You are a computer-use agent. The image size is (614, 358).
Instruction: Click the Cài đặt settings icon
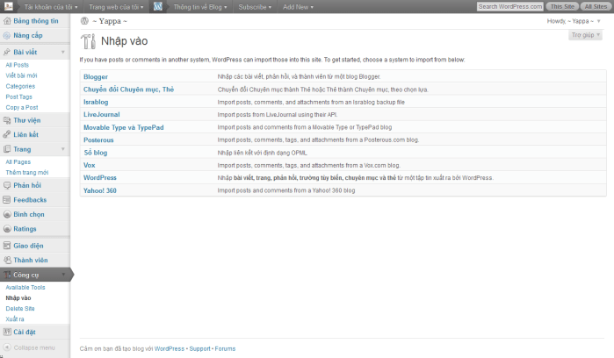click(7, 332)
